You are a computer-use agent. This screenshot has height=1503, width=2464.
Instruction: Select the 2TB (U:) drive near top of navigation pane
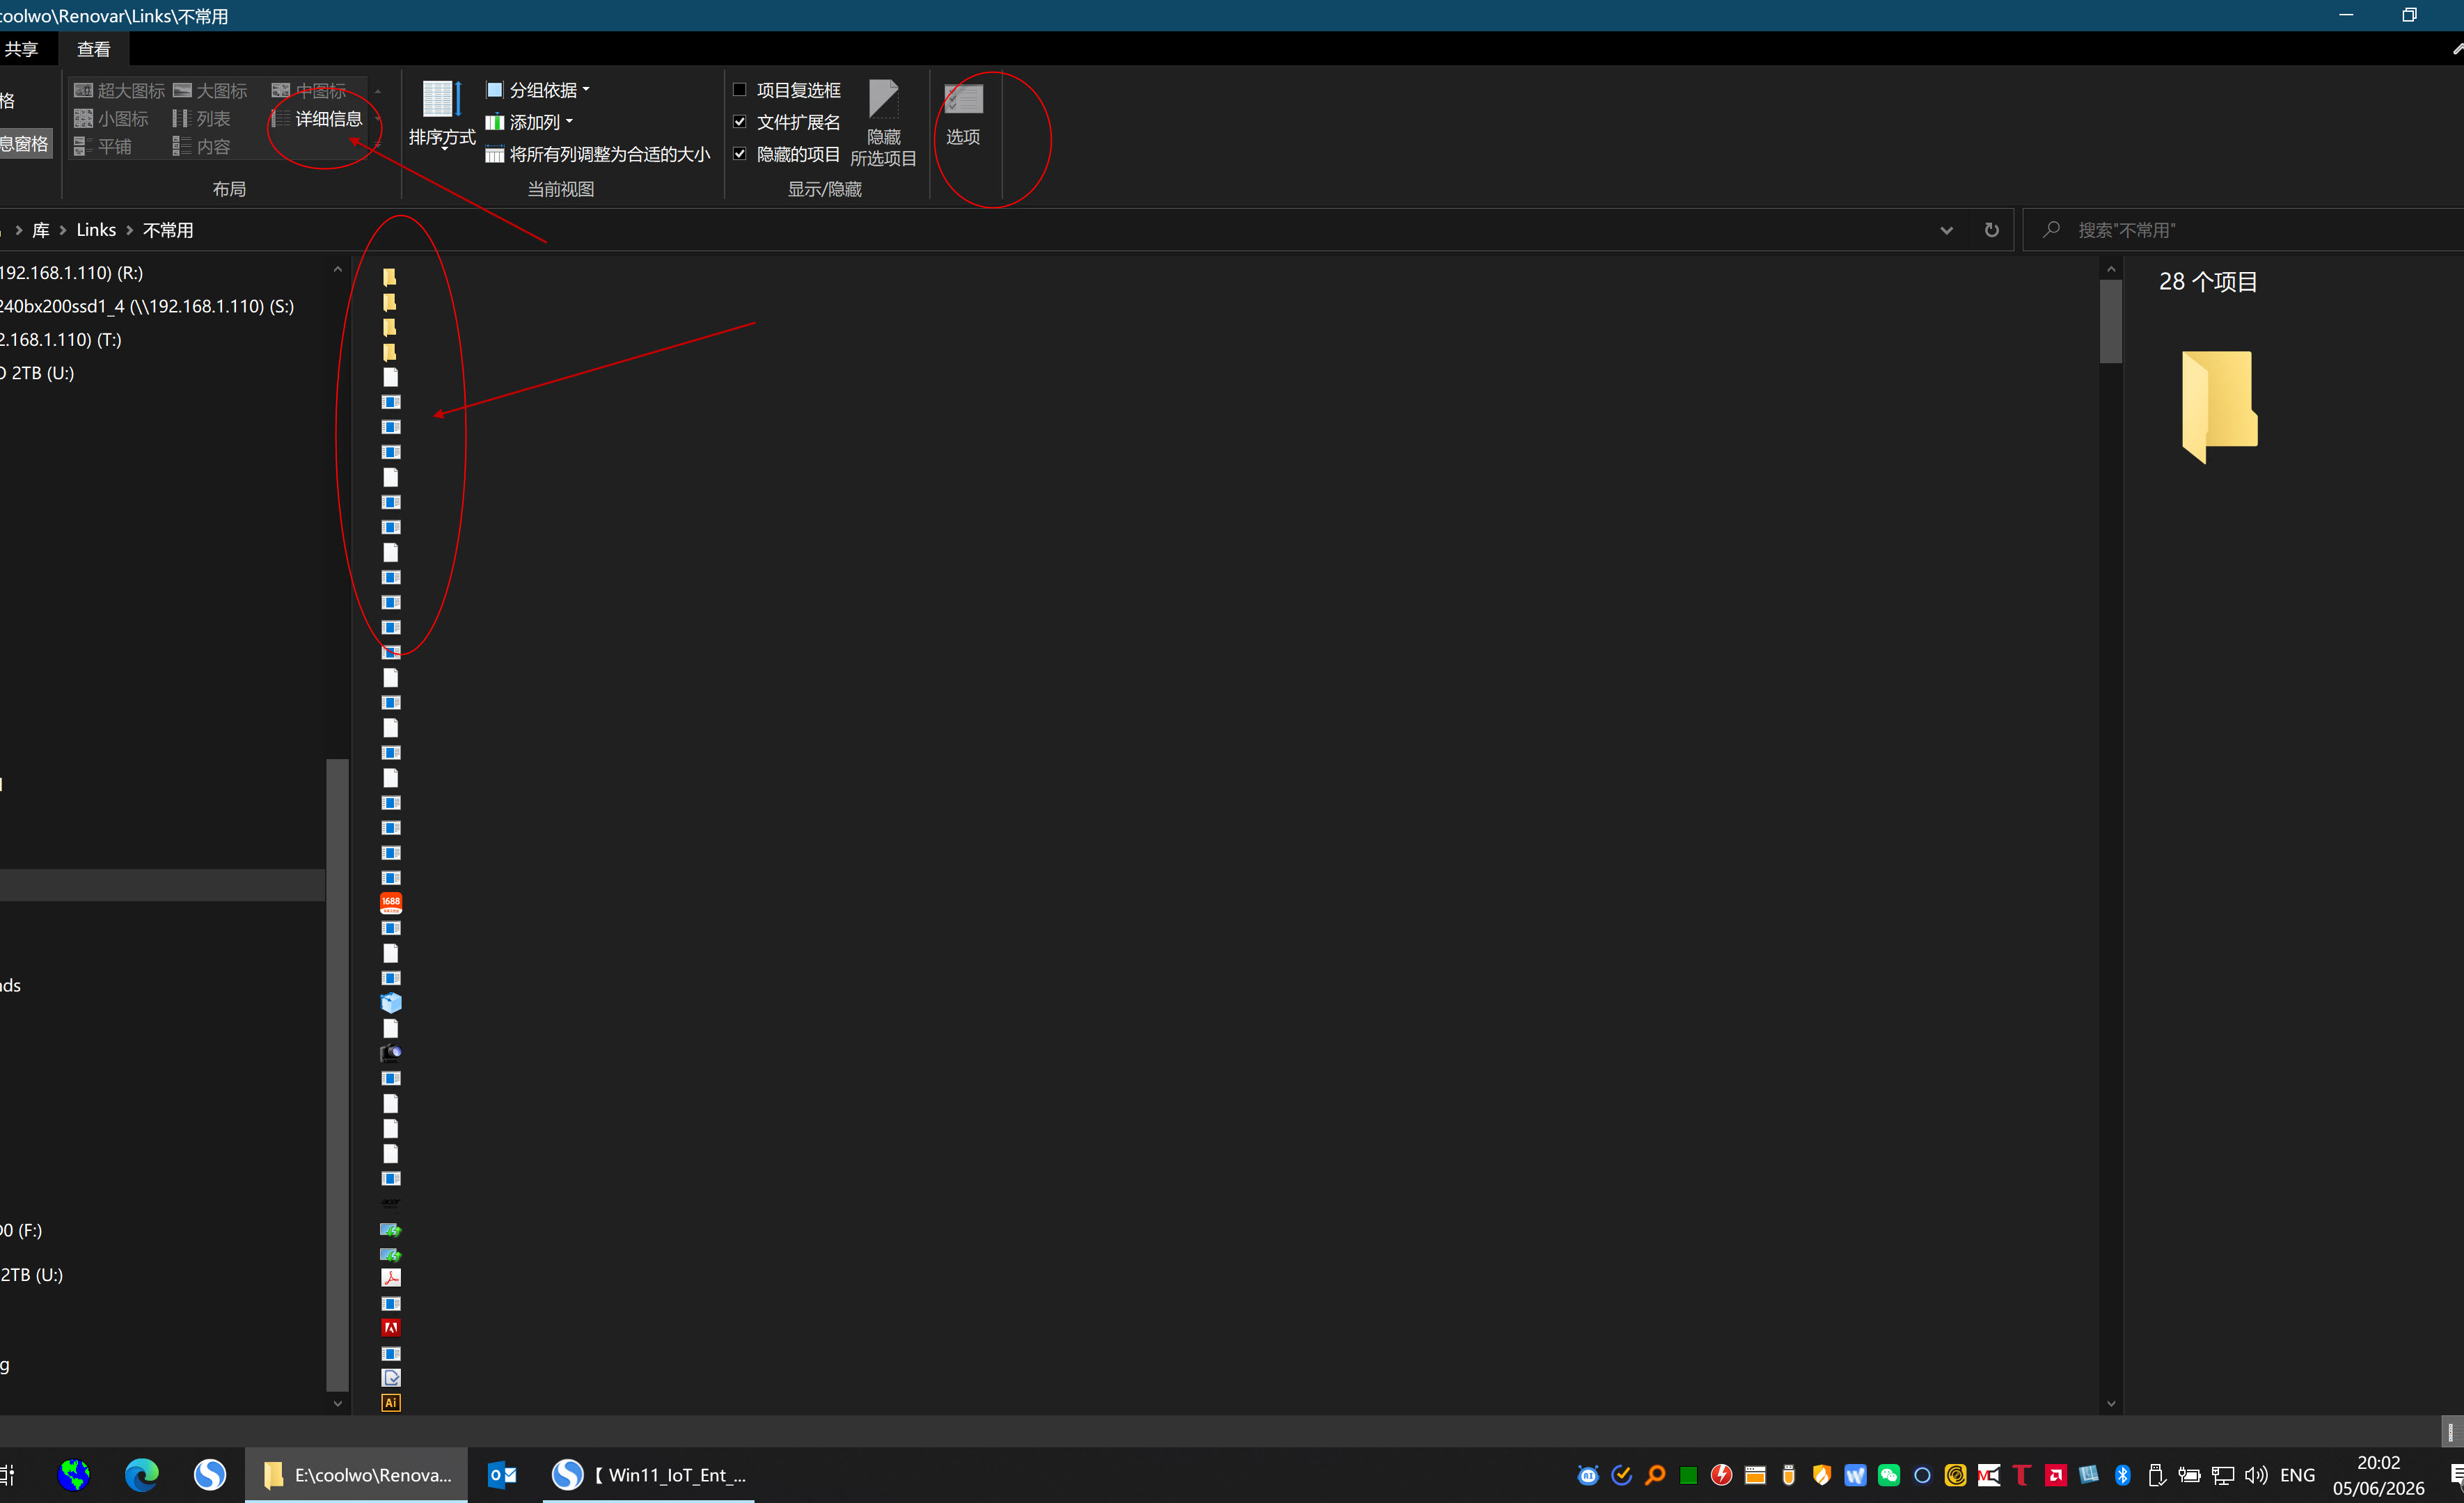click(x=38, y=373)
